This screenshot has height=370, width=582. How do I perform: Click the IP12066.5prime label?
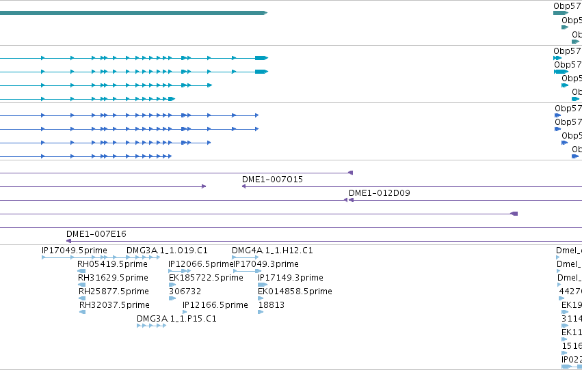coord(201,264)
